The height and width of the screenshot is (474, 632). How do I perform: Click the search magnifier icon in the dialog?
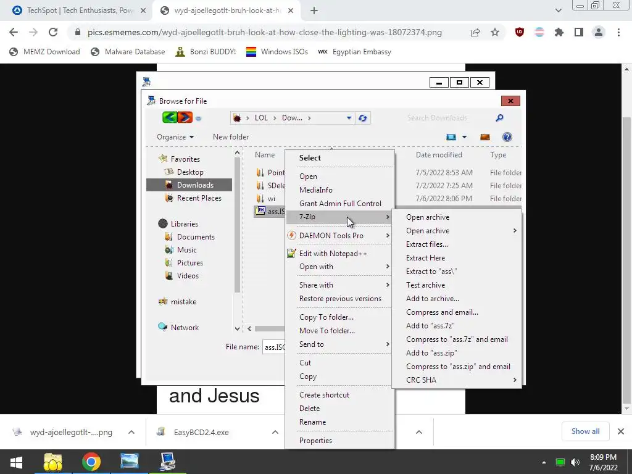click(499, 118)
